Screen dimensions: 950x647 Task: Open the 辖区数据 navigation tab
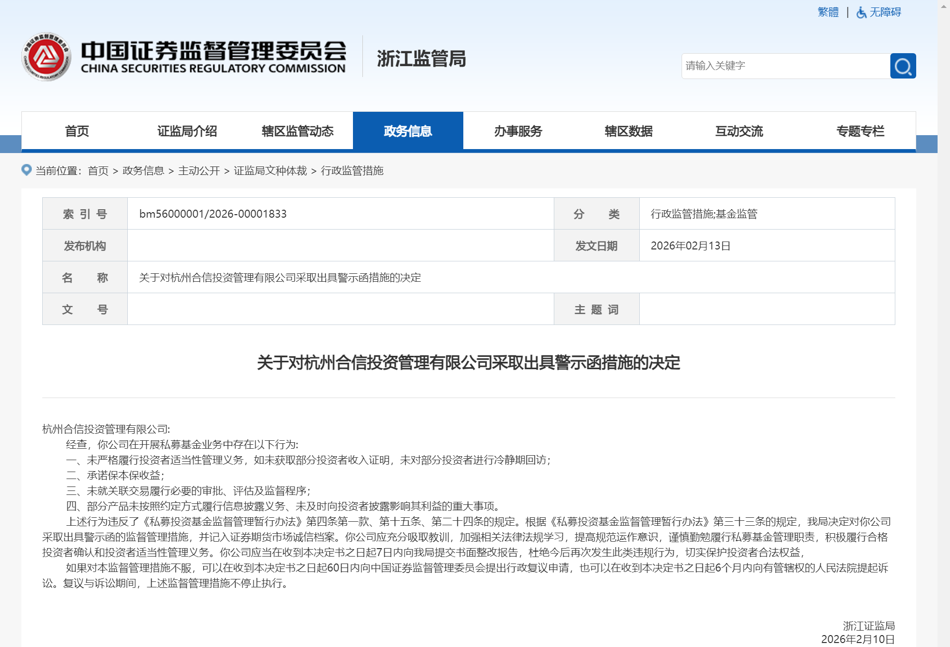pyautogui.click(x=628, y=131)
